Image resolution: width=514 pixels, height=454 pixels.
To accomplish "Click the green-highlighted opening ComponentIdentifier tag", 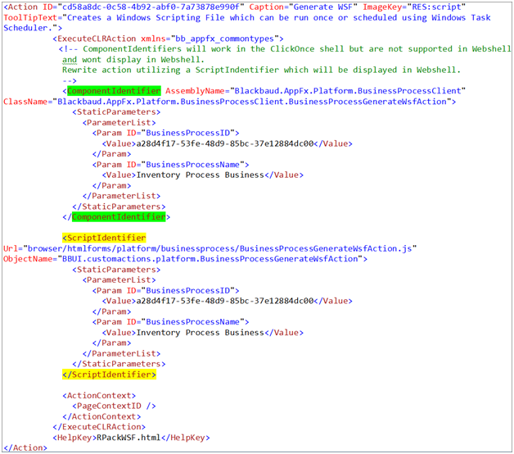I will tap(113, 91).
